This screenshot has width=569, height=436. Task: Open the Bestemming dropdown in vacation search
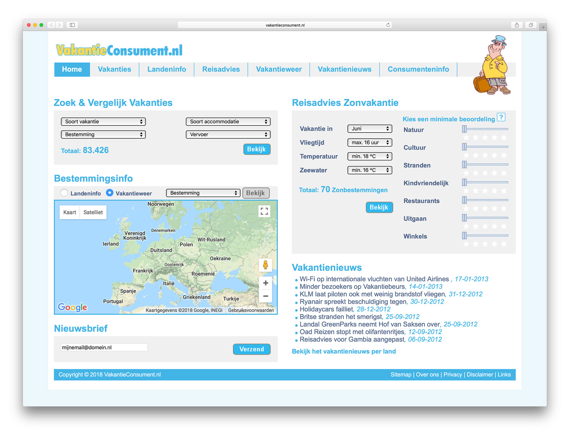tap(103, 134)
